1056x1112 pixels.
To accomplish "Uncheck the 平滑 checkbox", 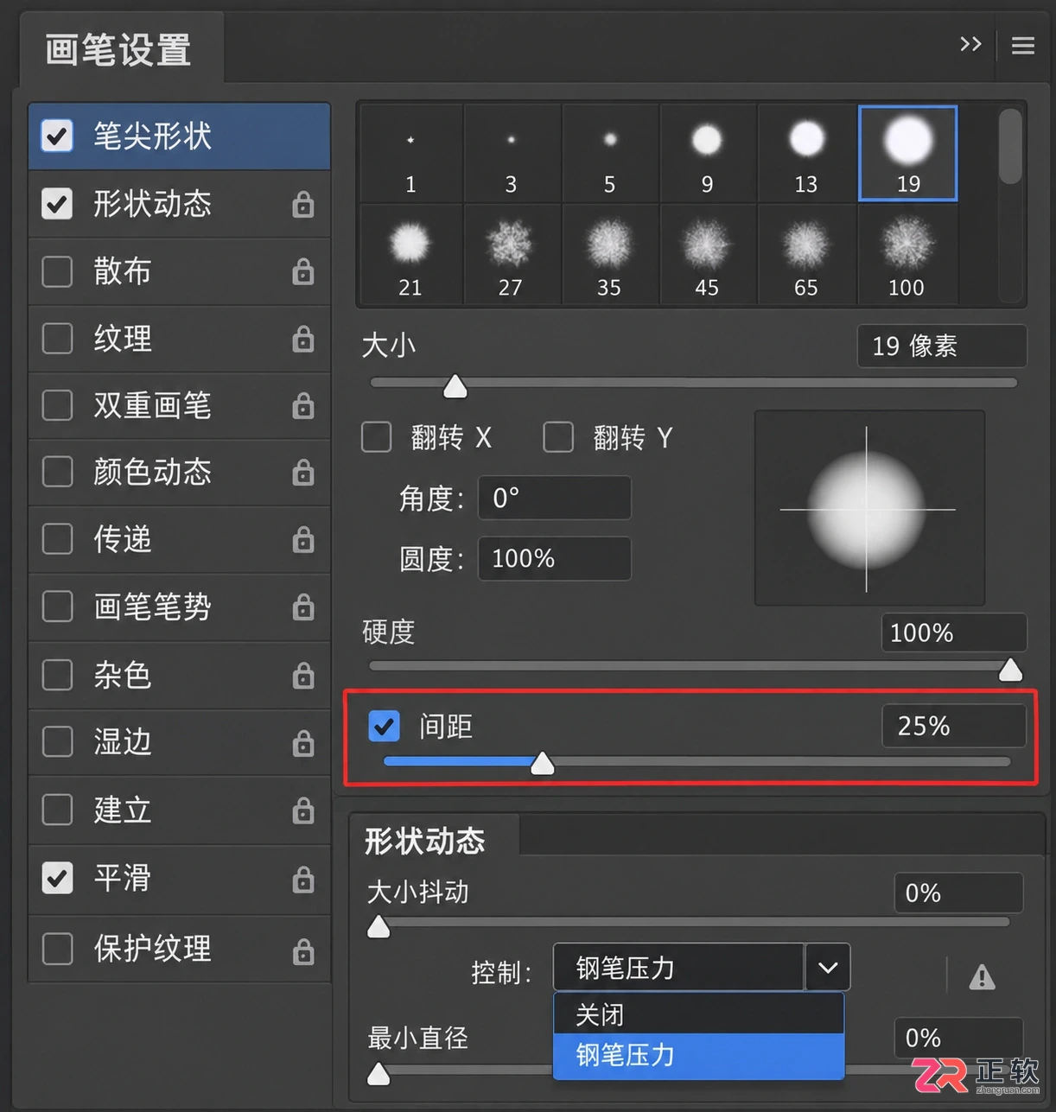I will (x=57, y=879).
